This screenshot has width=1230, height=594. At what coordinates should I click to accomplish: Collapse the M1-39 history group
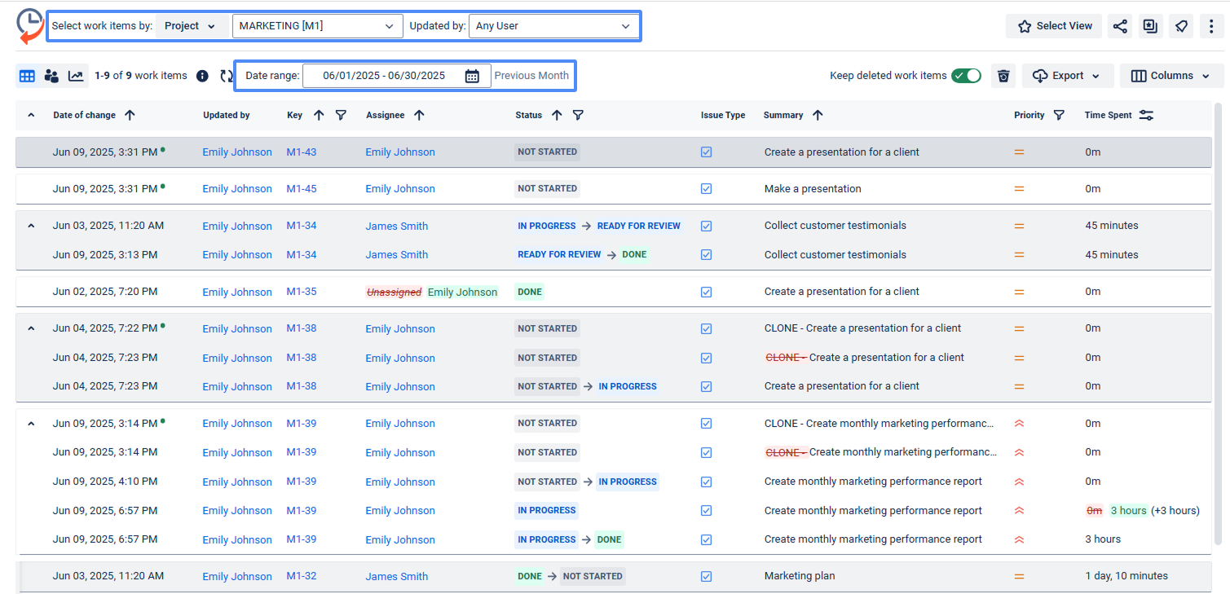coord(30,423)
